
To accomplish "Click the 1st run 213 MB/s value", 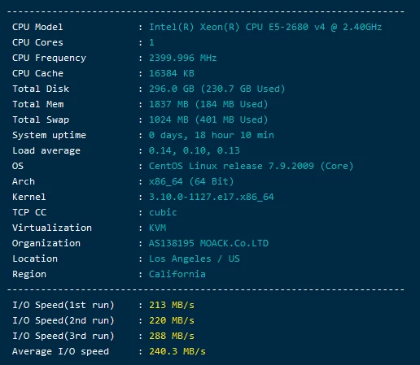I will (x=172, y=305).
